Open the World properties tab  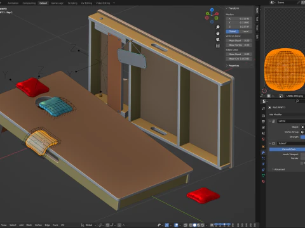[x=263, y=139]
